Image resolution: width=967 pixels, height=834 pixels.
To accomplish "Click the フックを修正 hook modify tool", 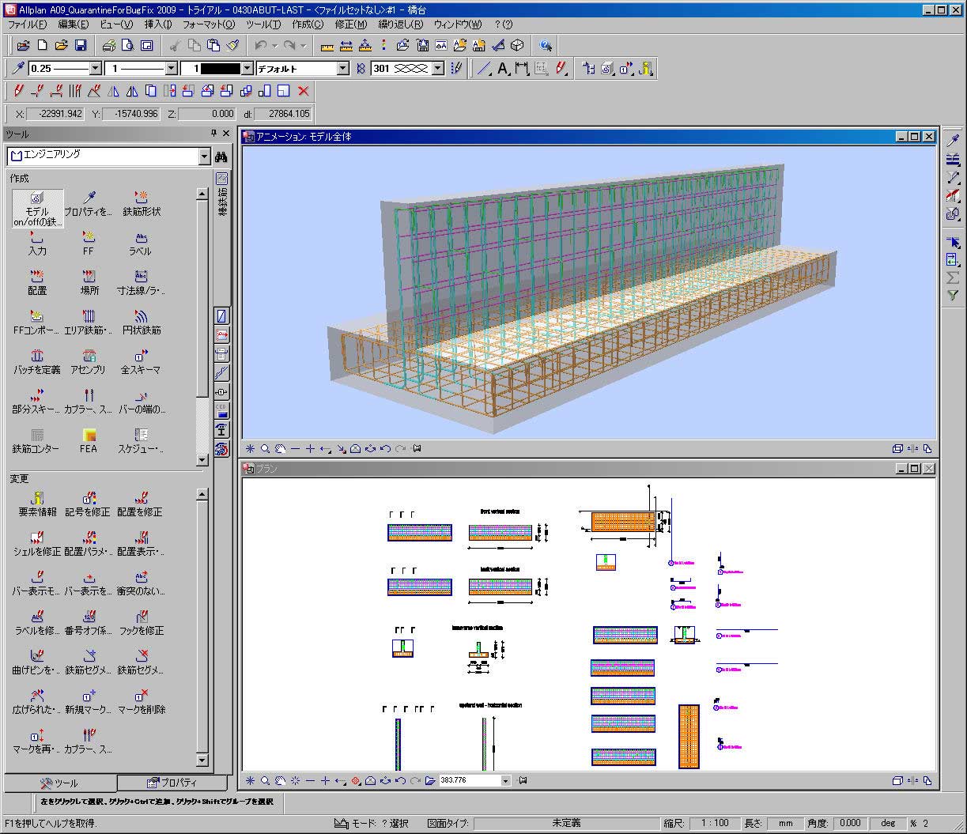I will (x=141, y=622).
